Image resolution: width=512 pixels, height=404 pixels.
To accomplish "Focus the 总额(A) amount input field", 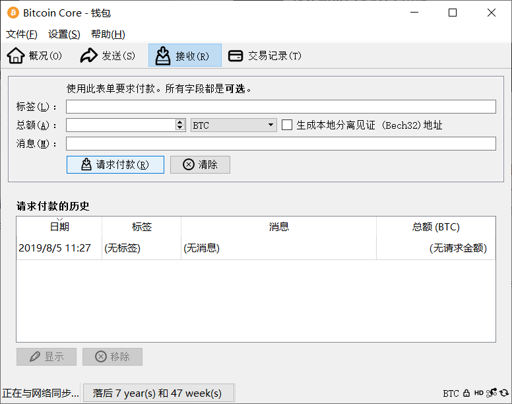I will pyautogui.click(x=121, y=125).
